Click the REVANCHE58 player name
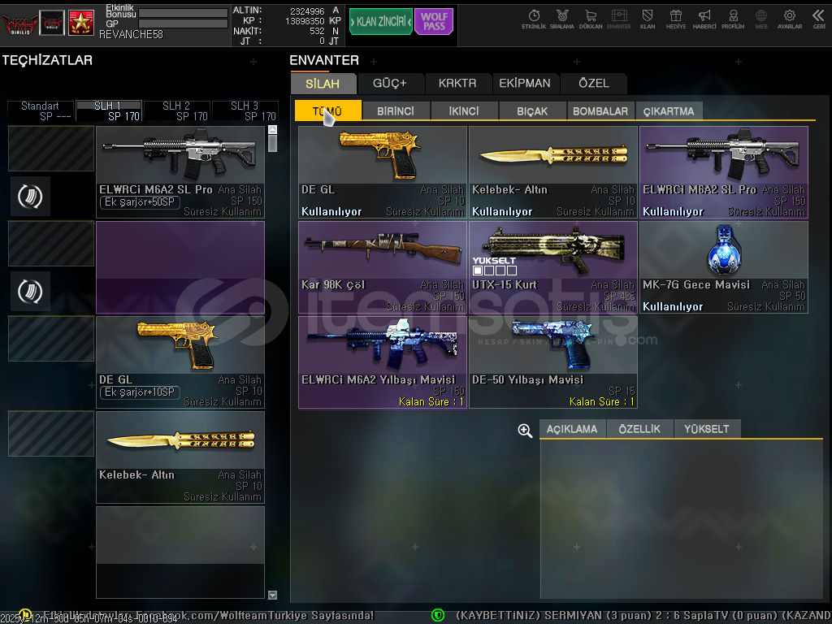Image resolution: width=832 pixels, height=624 pixels. tap(131, 34)
